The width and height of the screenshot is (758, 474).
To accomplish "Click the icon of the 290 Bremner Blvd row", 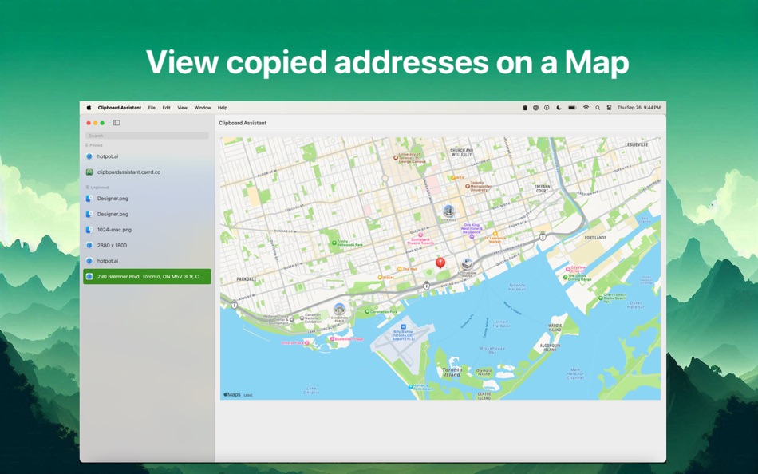I will pos(89,277).
